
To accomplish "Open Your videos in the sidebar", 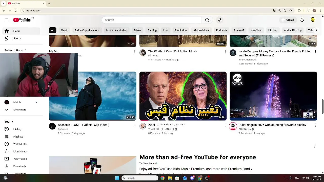I will coord(21,159).
